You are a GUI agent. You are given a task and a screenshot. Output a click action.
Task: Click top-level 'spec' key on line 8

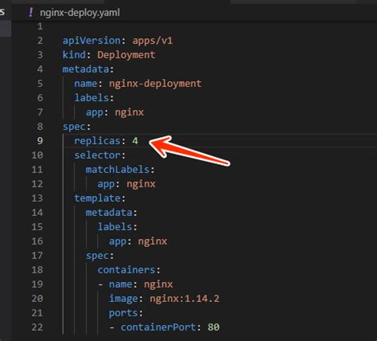point(74,127)
